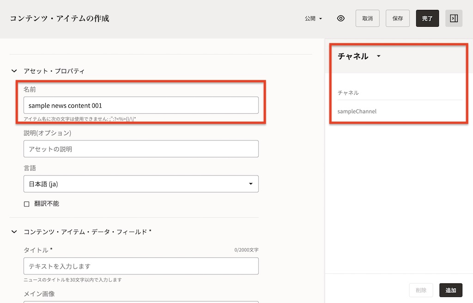Screen dimensions: 473x303
Task: Open the 言語 dropdown showing 日本語 (ja)
Action: [141, 184]
